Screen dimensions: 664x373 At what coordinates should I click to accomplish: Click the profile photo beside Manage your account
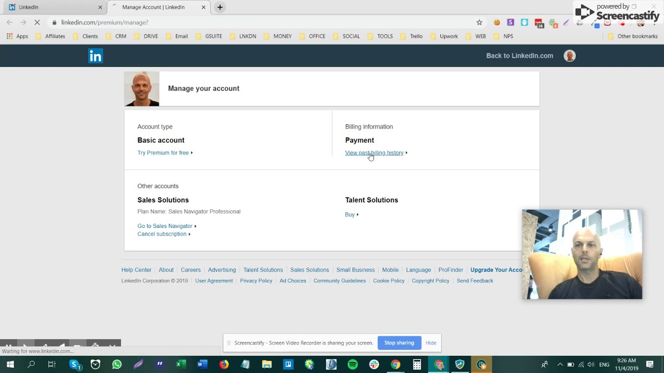click(x=142, y=89)
